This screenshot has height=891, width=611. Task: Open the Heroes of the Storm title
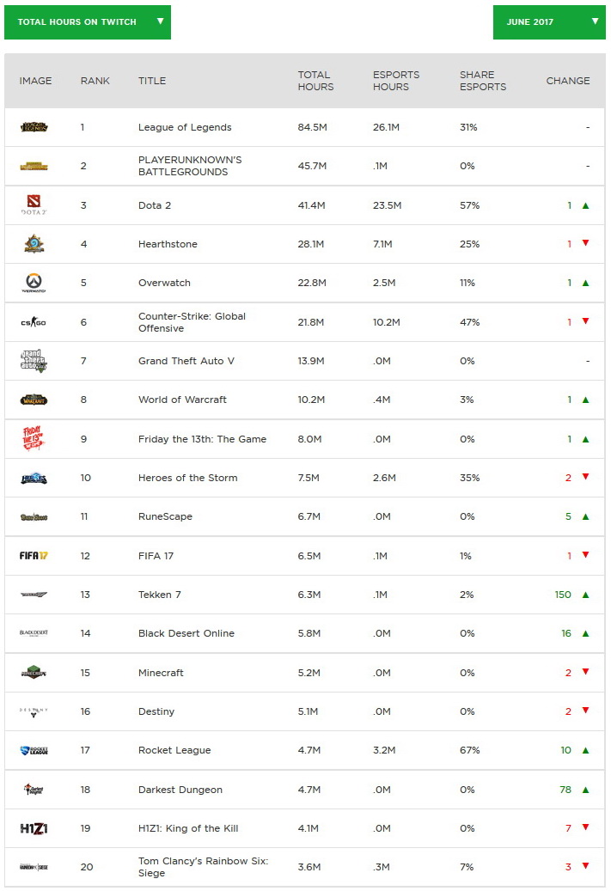pos(187,478)
